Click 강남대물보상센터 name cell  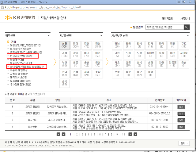(58, 127)
